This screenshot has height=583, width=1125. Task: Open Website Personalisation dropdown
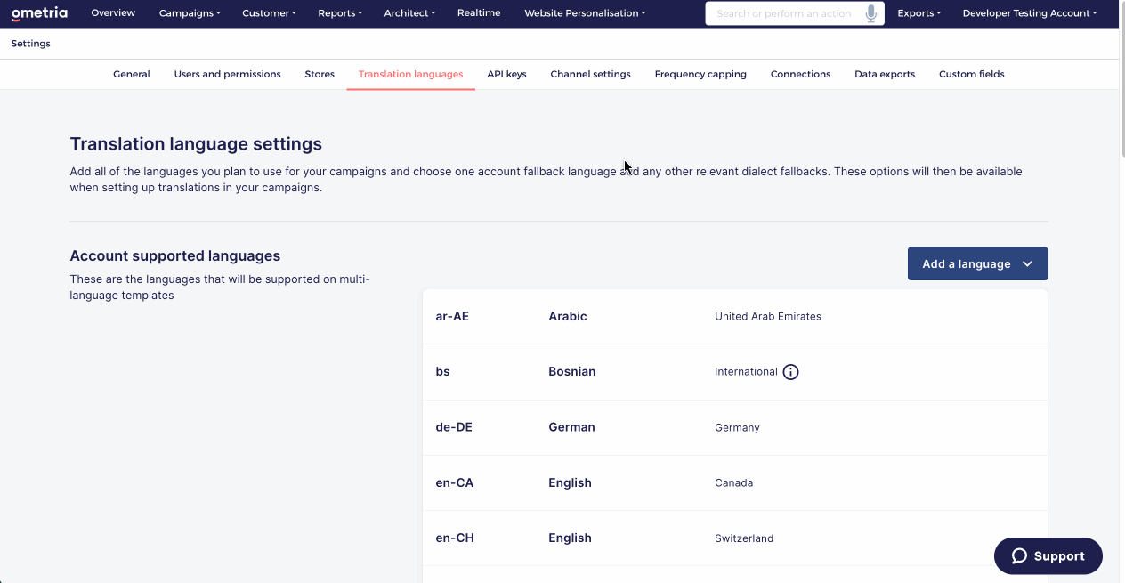click(585, 13)
